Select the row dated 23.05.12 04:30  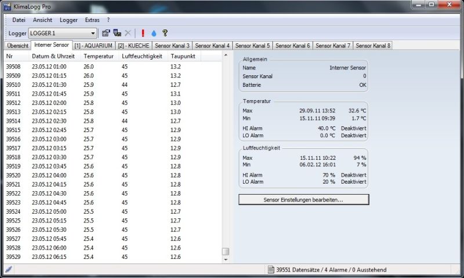click(113, 193)
